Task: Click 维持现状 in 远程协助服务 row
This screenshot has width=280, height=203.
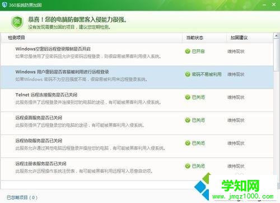Action: click(x=236, y=144)
